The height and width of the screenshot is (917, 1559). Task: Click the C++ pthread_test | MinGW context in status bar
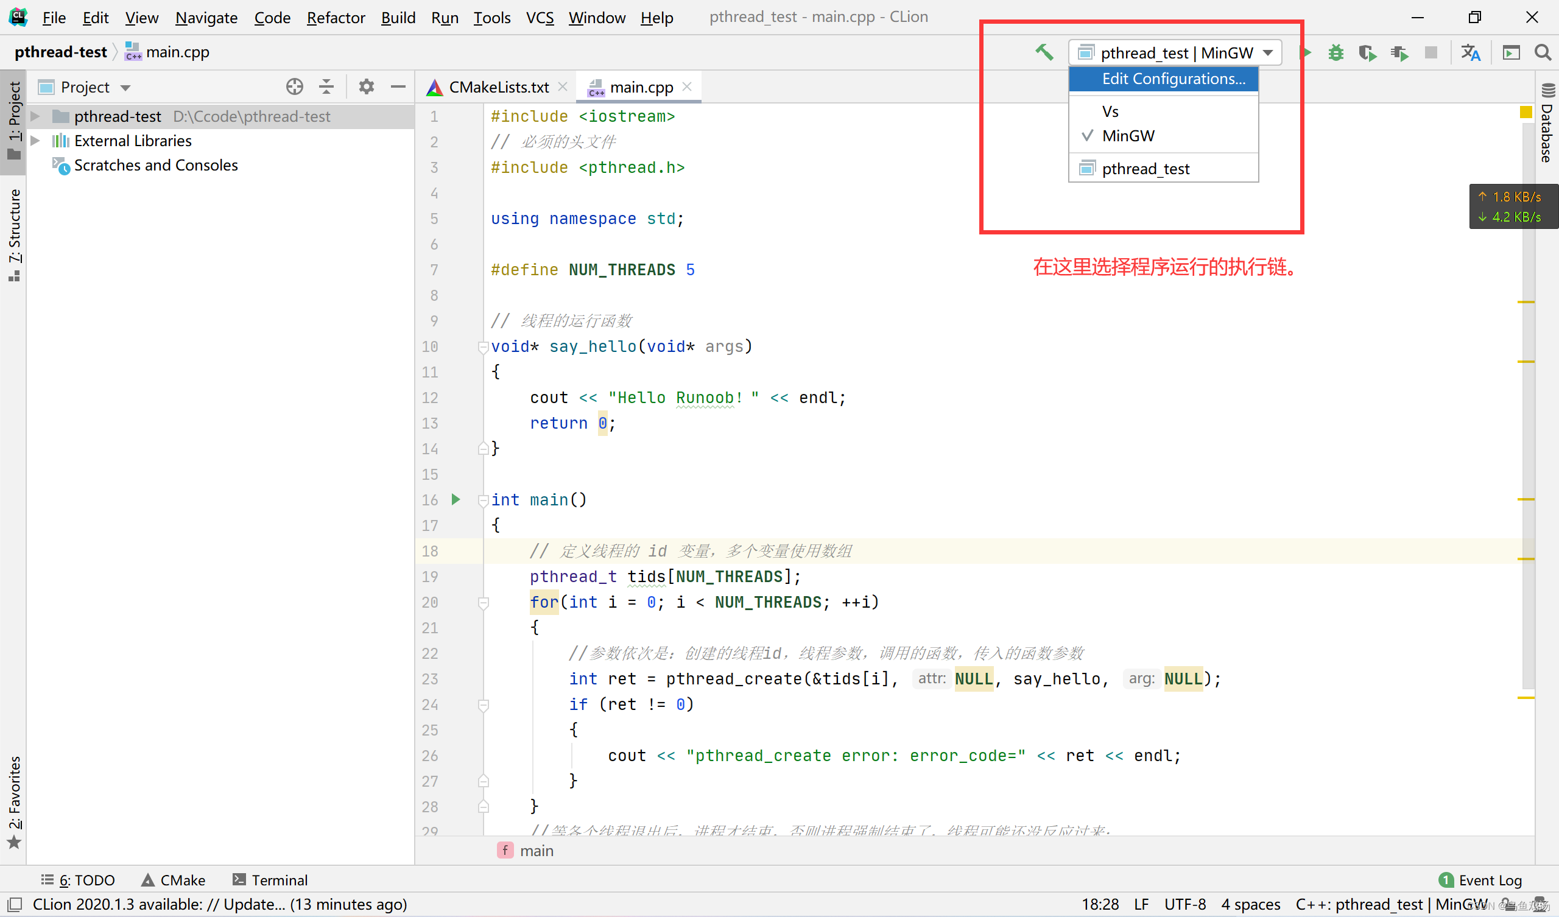pos(1392,905)
